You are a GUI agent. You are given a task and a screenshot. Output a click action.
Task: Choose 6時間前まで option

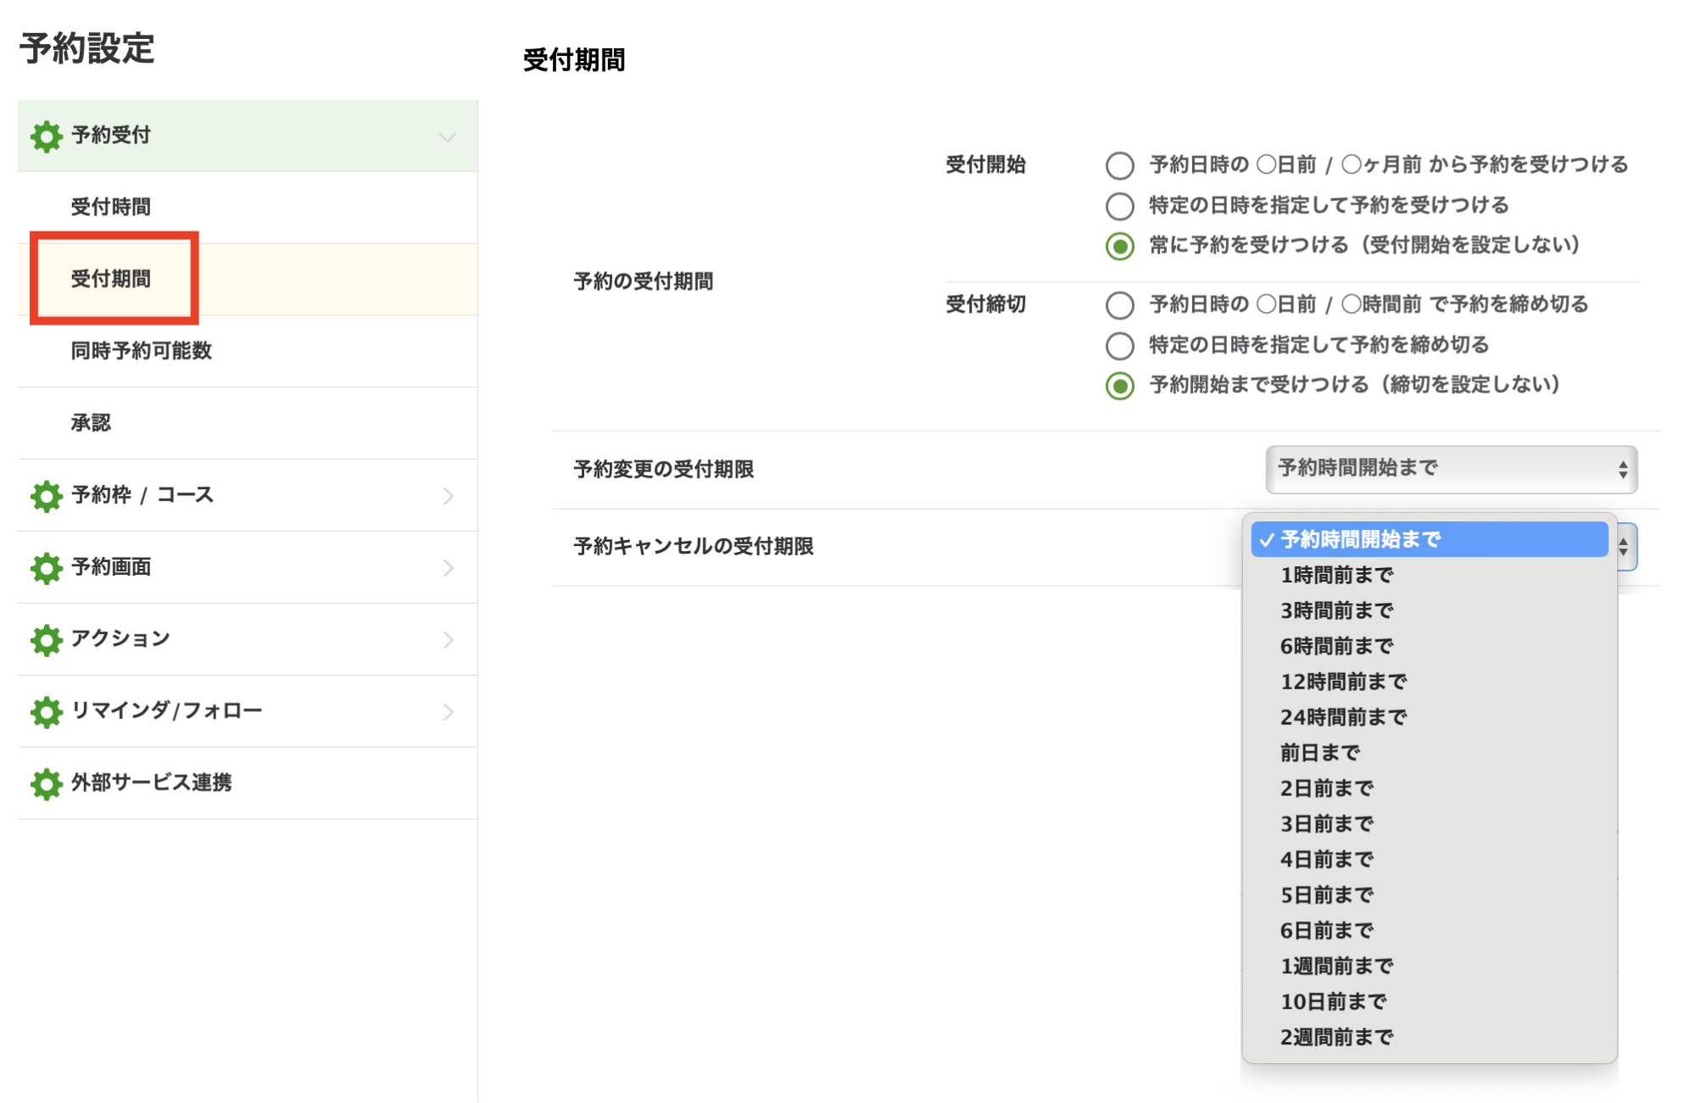pos(1429,646)
